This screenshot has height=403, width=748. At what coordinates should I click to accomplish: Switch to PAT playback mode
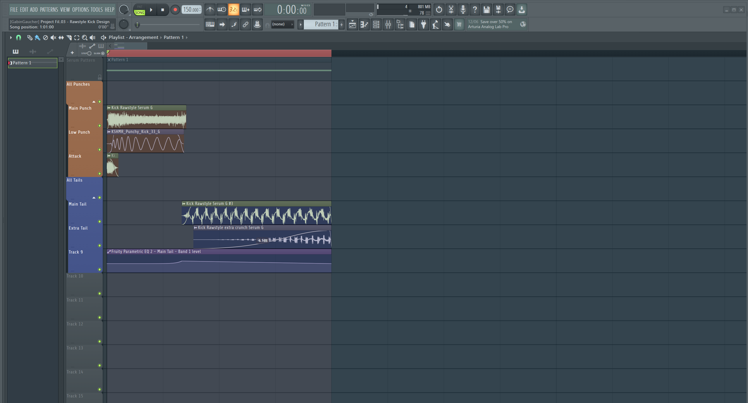(x=140, y=7)
